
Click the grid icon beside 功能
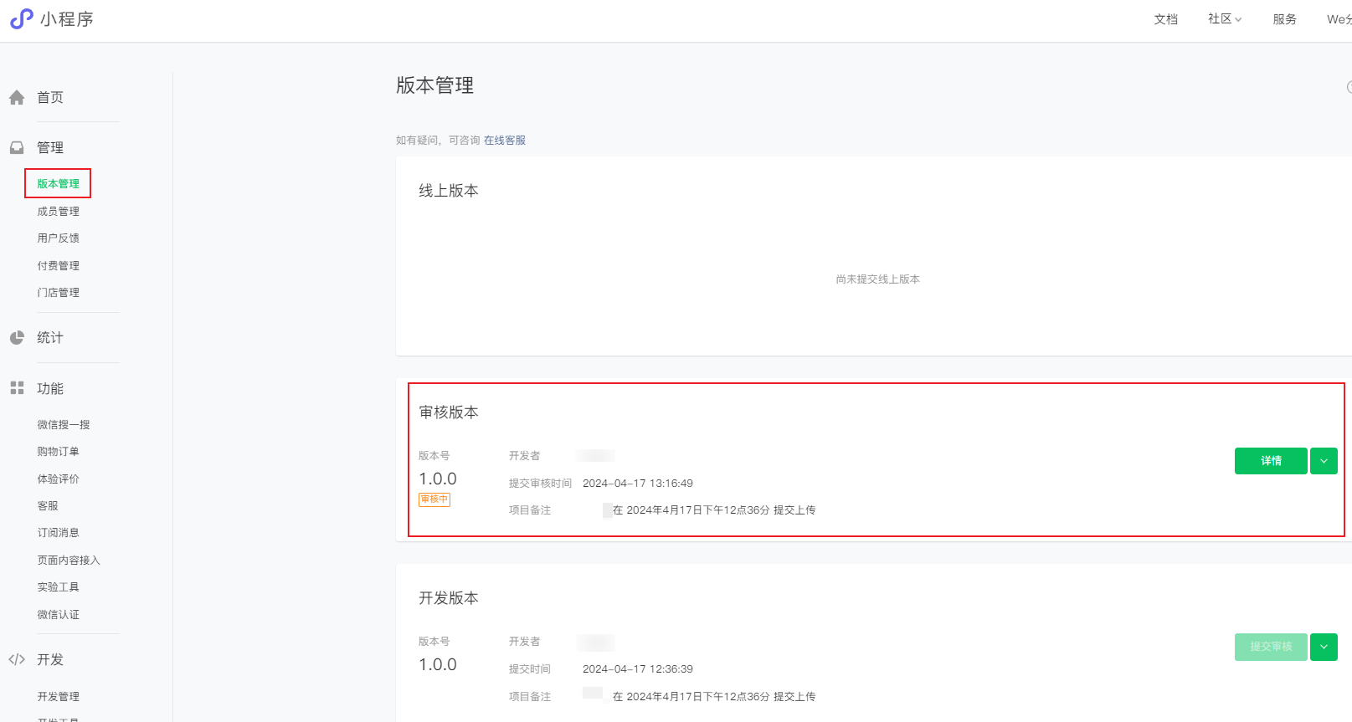[x=17, y=388]
